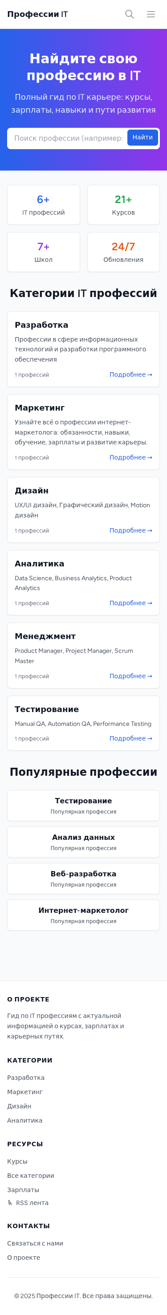Open Подробнее link in Дизайн card

(131, 530)
